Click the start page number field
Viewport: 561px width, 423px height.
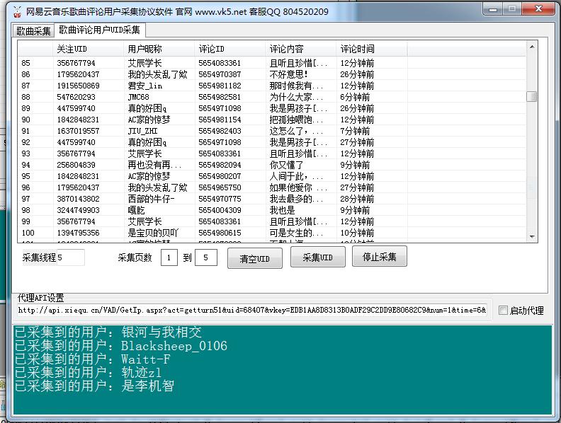point(169,258)
